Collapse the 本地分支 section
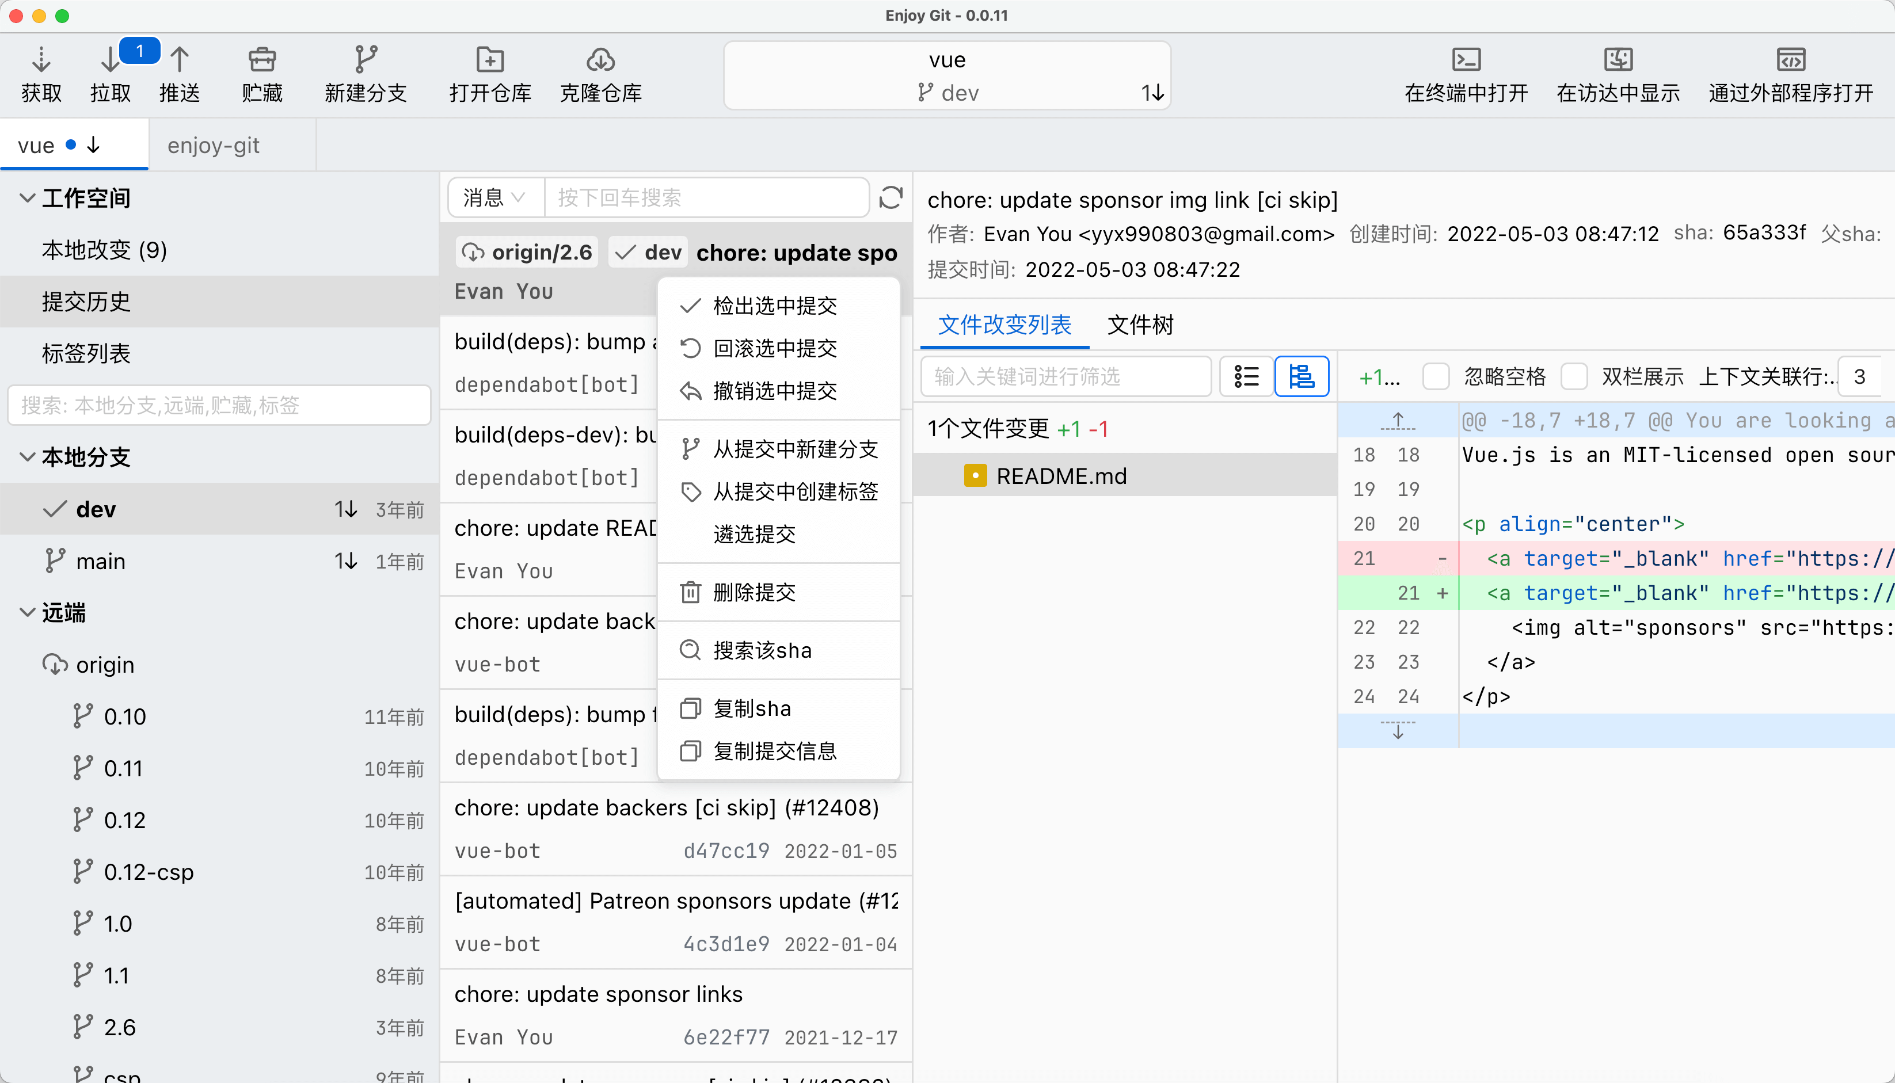The image size is (1895, 1083). pos(28,457)
